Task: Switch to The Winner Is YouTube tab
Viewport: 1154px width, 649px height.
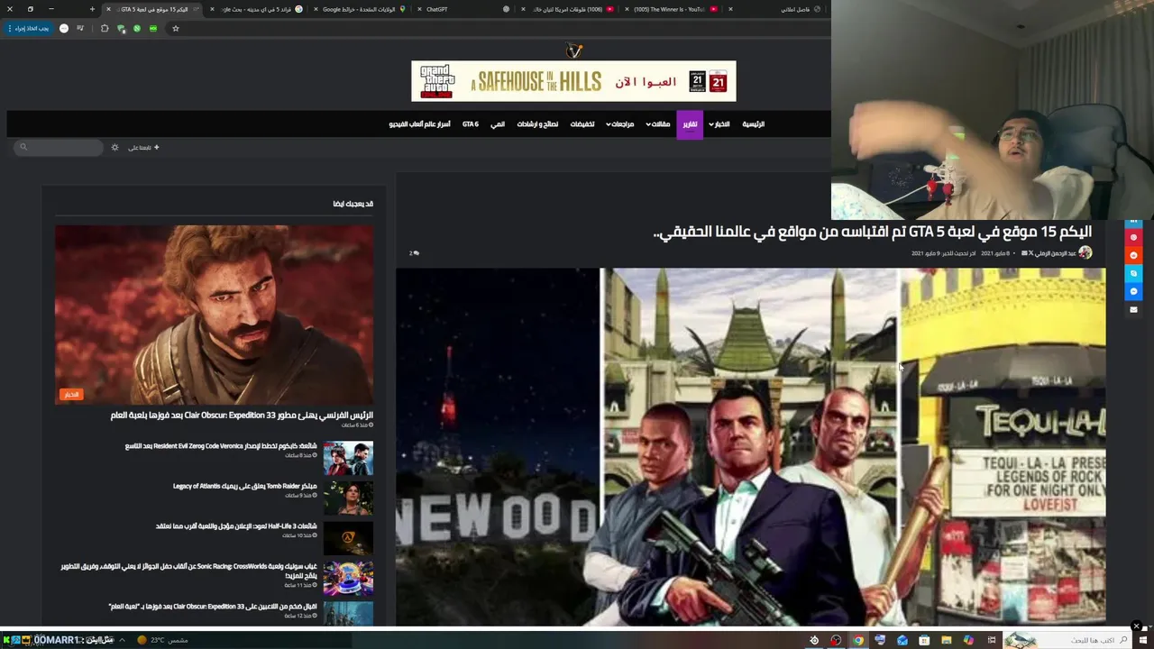Action: click(x=670, y=9)
